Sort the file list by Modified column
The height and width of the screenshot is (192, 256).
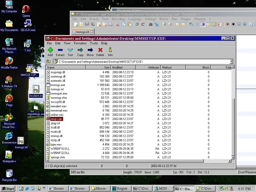click(123, 67)
